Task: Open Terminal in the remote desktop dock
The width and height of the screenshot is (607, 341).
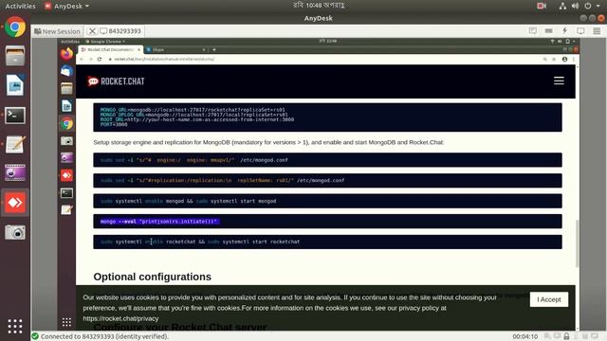Action: 66,193
